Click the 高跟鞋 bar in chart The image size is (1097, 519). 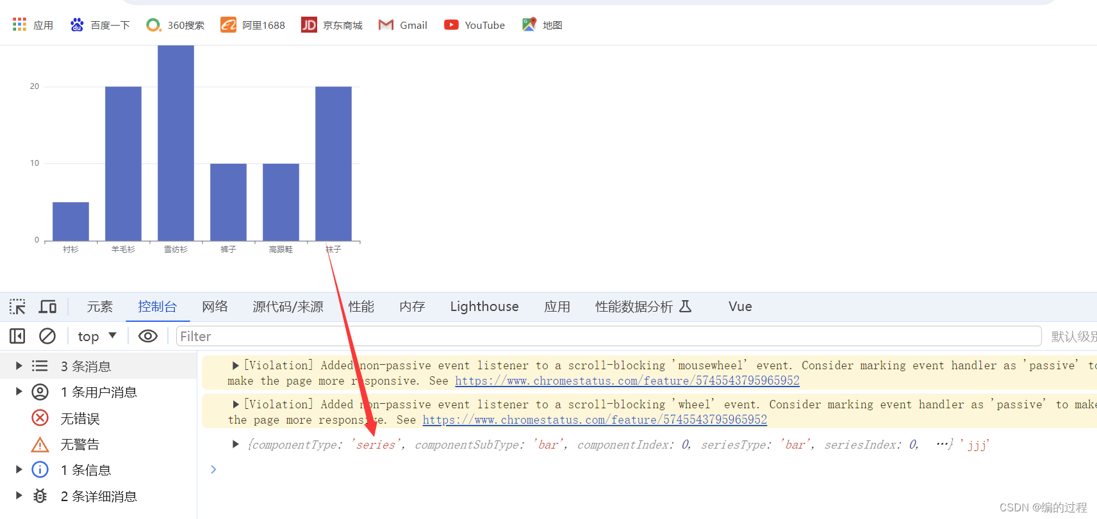click(281, 202)
